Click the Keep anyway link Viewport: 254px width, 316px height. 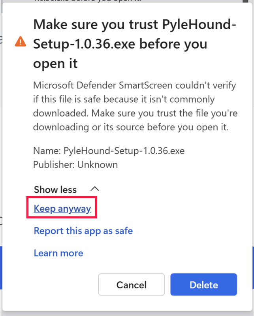[62, 209]
